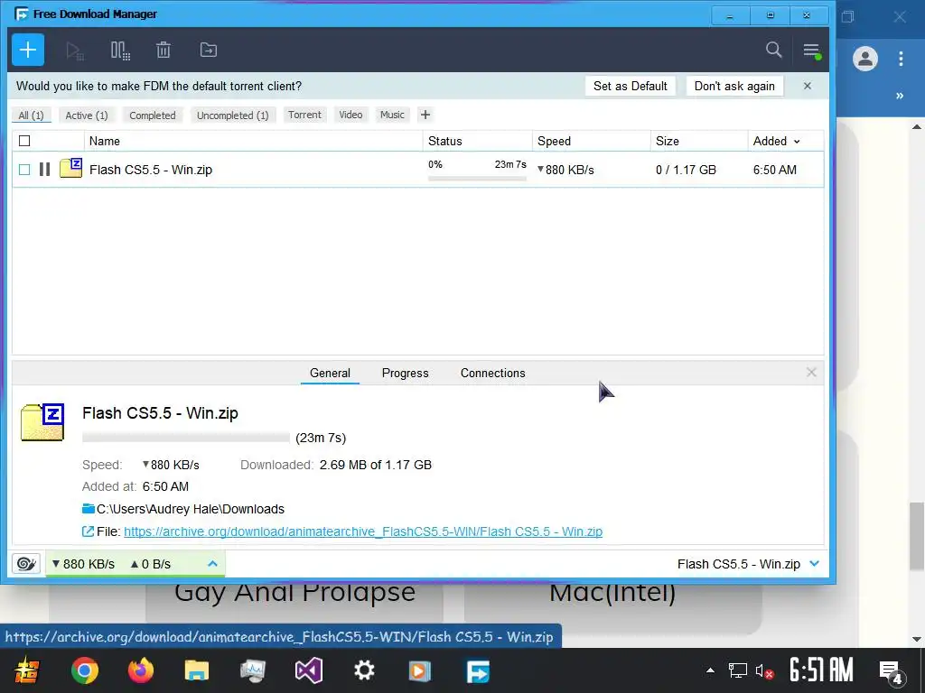
Task: Tick checkbox for Flash CS5.5 - Win.zip
Action: click(x=24, y=170)
